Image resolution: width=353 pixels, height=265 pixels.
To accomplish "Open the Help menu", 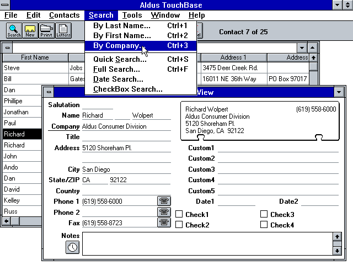I will coord(197,15).
